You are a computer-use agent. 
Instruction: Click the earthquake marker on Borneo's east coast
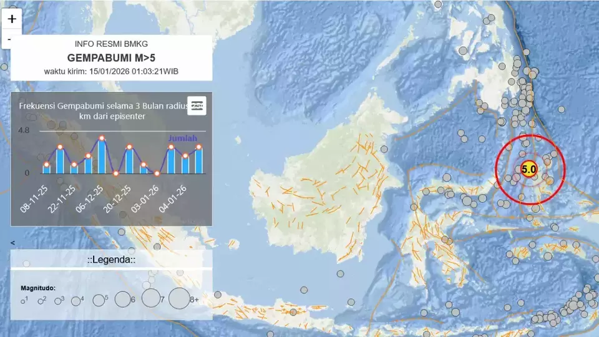pyautogui.click(x=384, y=149)
